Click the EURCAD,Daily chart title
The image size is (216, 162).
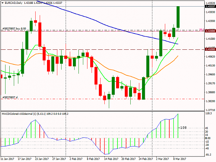13,3
